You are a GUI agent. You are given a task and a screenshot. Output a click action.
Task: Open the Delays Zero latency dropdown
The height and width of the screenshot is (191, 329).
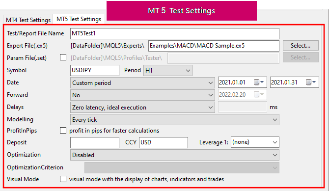point(142,108)
